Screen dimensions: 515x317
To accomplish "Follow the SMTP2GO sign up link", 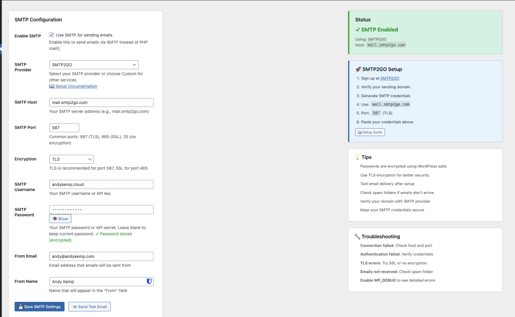I will 389,78.
